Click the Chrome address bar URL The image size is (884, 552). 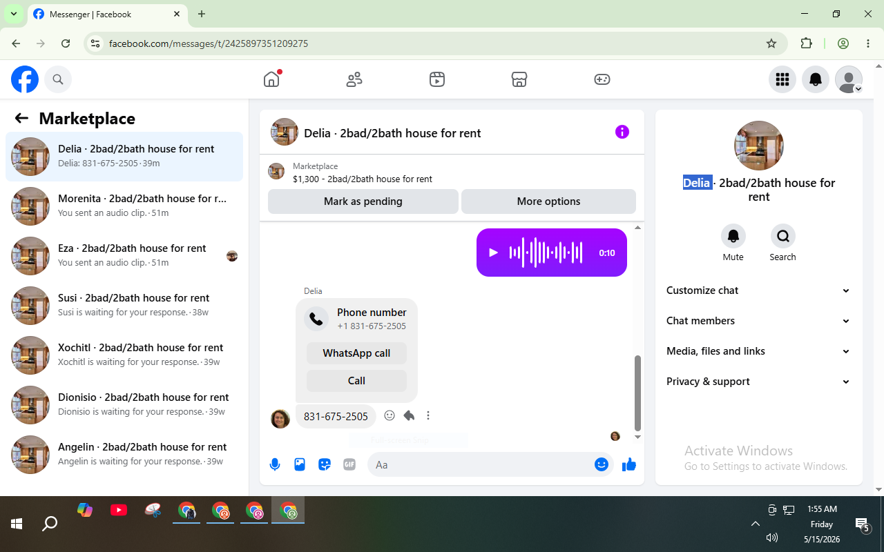pos(209,43)
